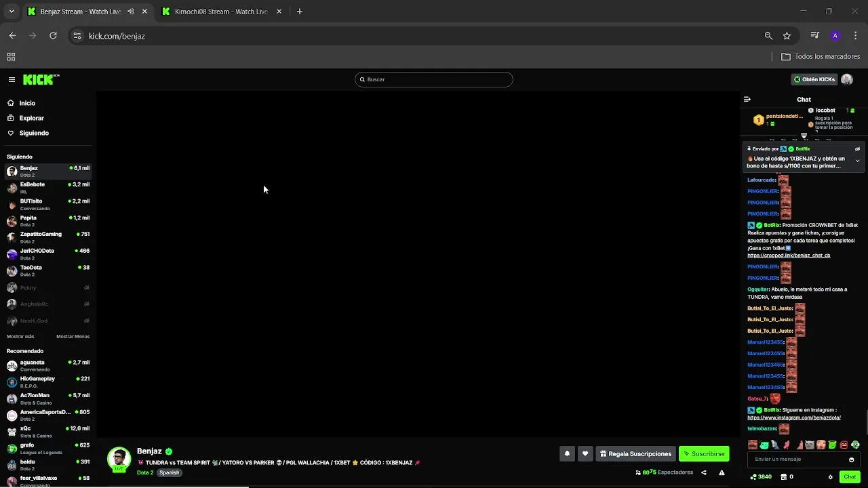This screenshot has height=488, width=868.
Task: Report stream with warning triangle icon
Action: pos(722,472)
